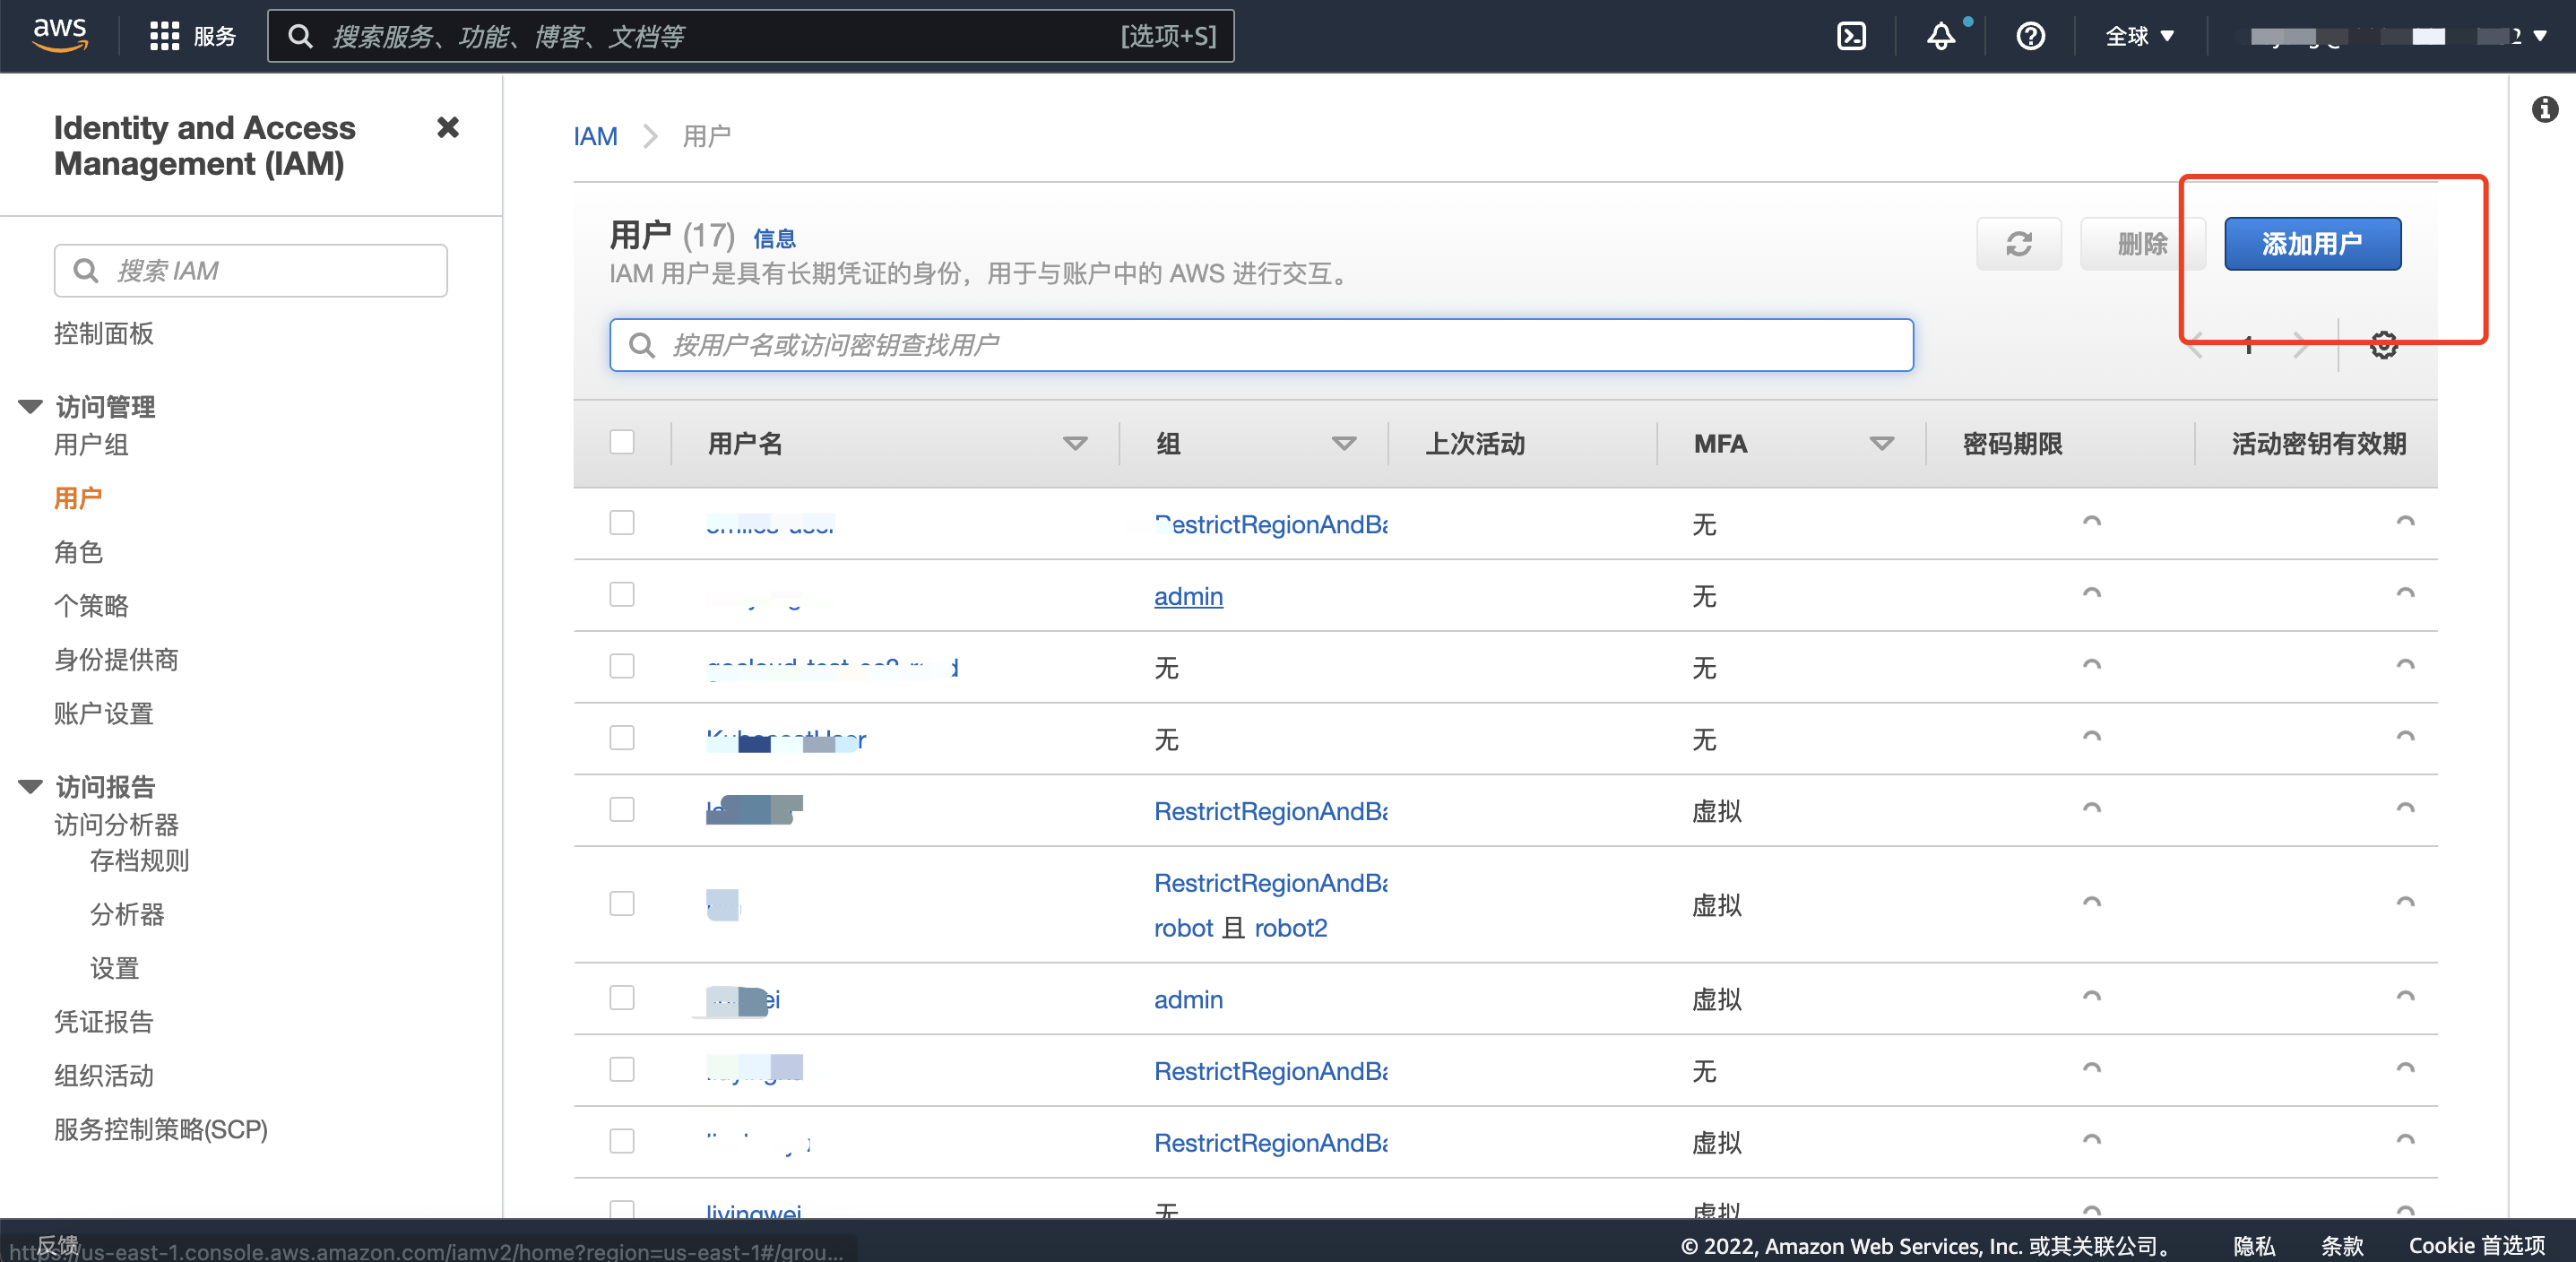The image size is (2576, 1262).
Task: Open the 信息 info link
Action: click(x=774, y=238)
